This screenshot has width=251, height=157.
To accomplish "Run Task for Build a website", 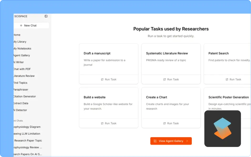I will (x=109, y=123).
